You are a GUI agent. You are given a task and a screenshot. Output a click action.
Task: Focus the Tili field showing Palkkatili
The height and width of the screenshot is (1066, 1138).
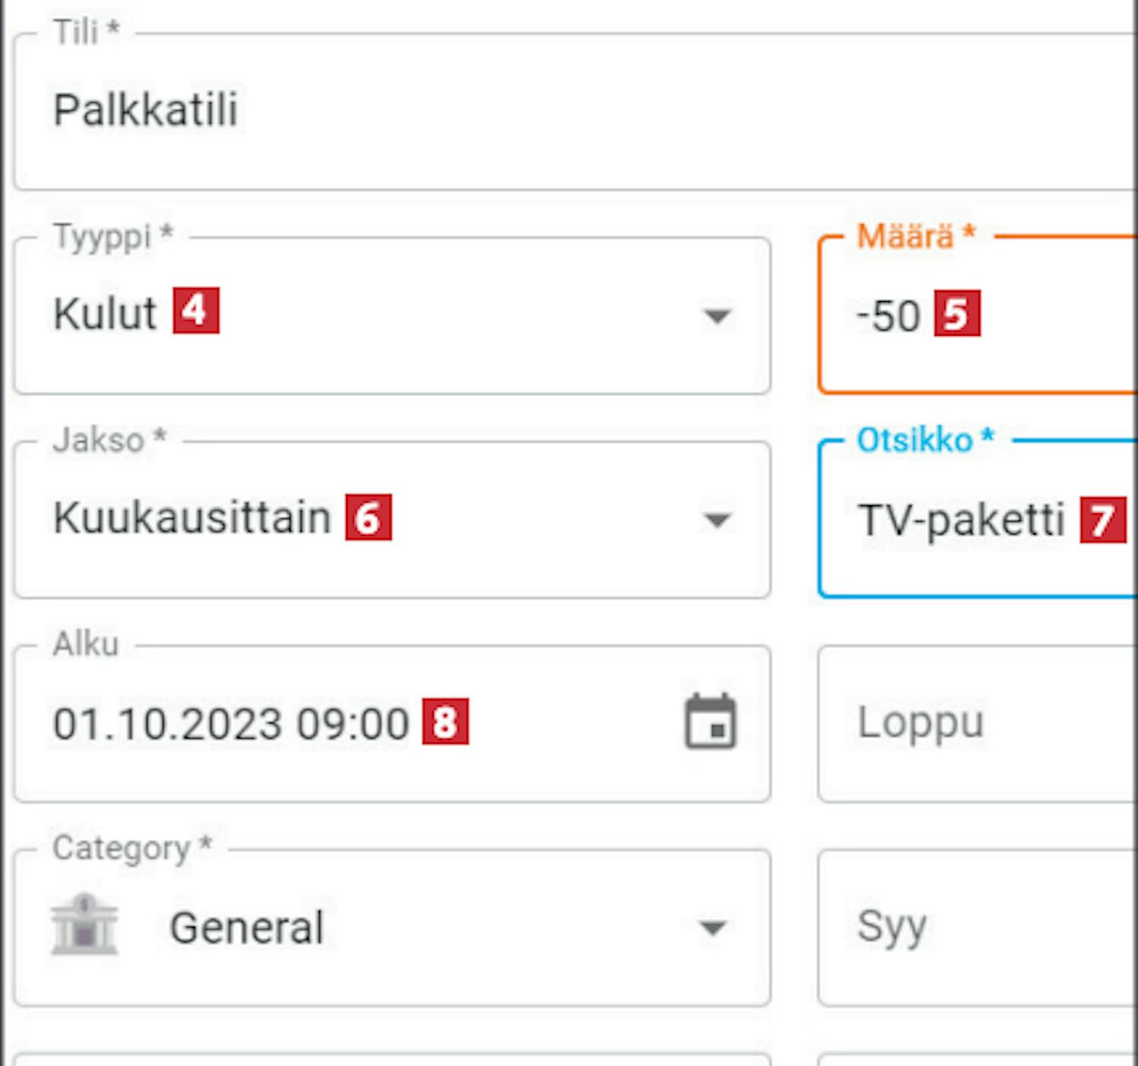pos(146,110)
